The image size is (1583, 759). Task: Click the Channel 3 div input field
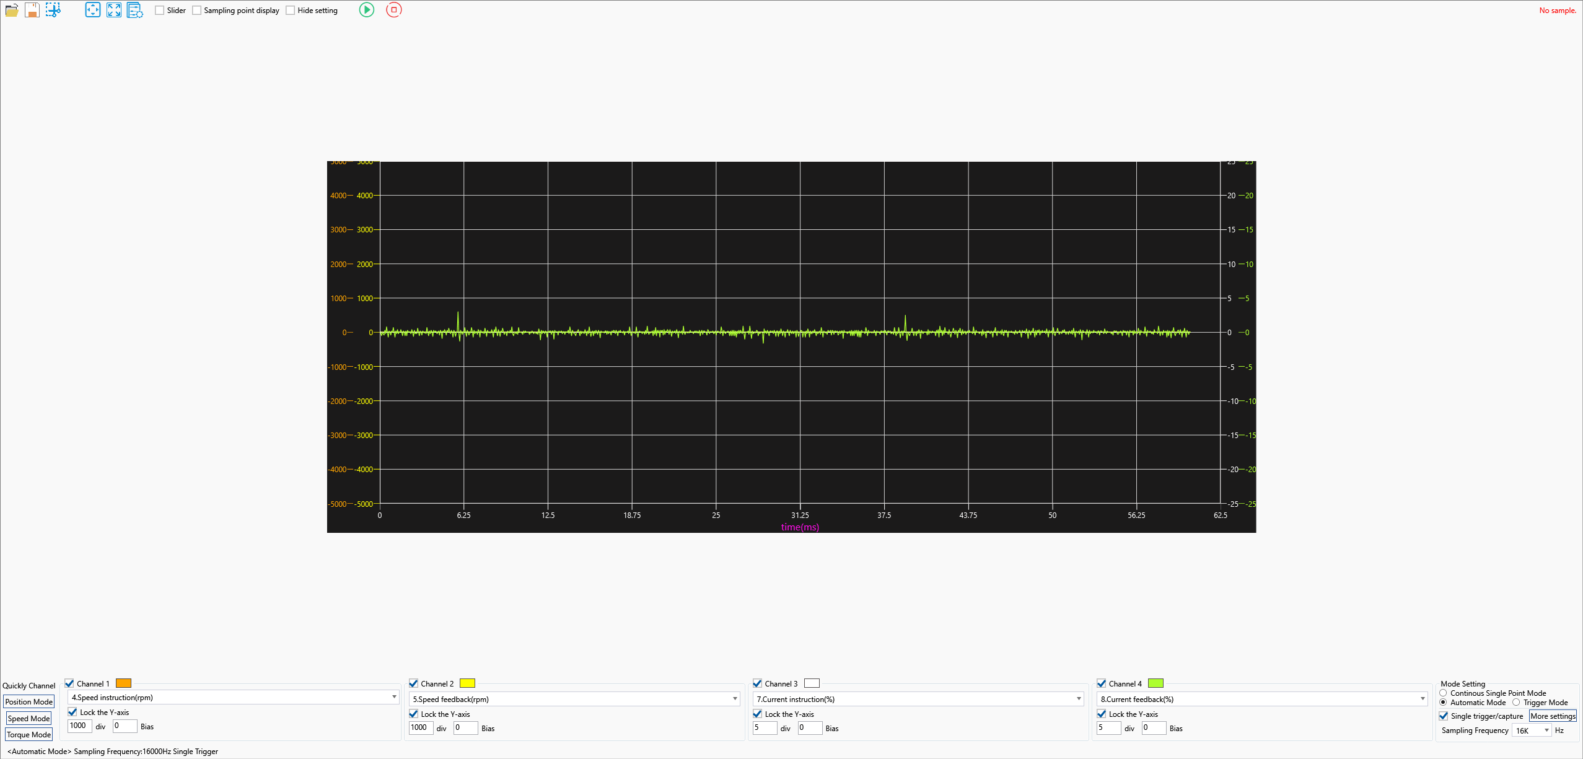coord(765,728)
